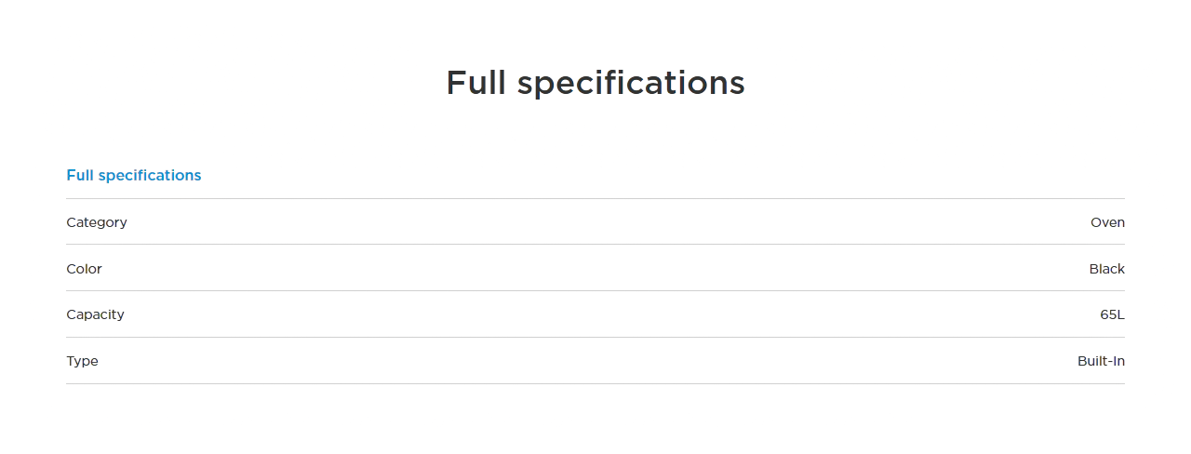The height and width of the screenshot is (454, 1191).
Task: Click the divider line between Capacity and Type rows
Action: (595, 338)
